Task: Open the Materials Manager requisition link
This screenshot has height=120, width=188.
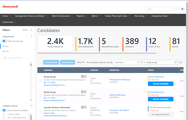Action: click(118, 95)
